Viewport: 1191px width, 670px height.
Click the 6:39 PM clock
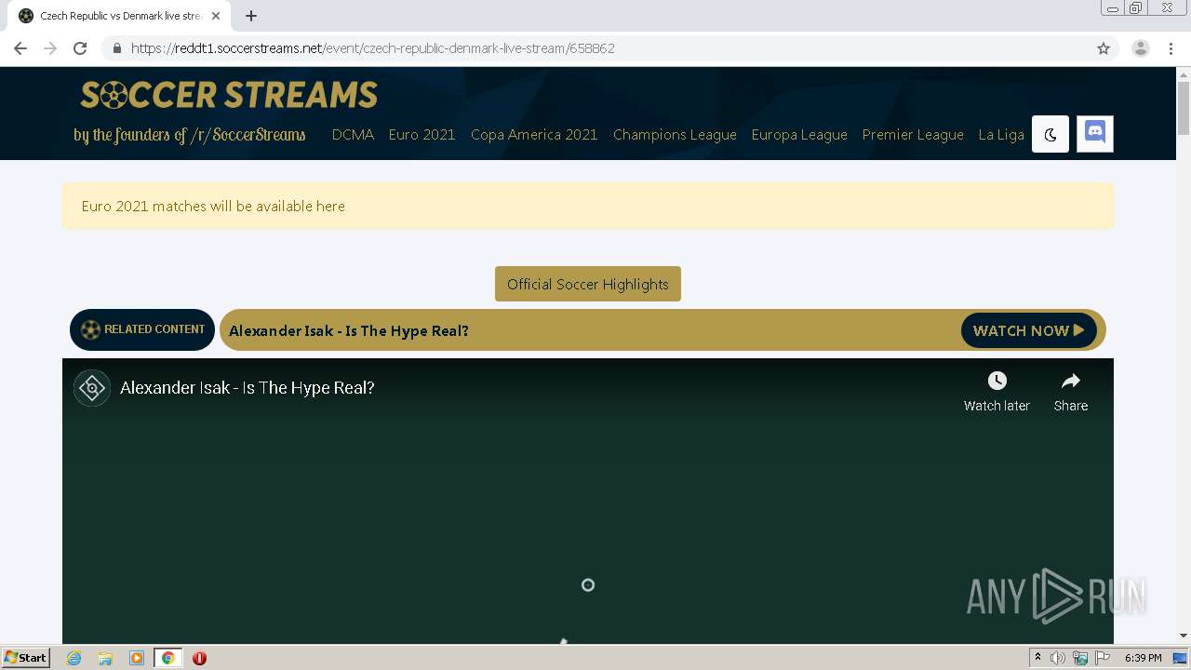tap(1143, 658)
